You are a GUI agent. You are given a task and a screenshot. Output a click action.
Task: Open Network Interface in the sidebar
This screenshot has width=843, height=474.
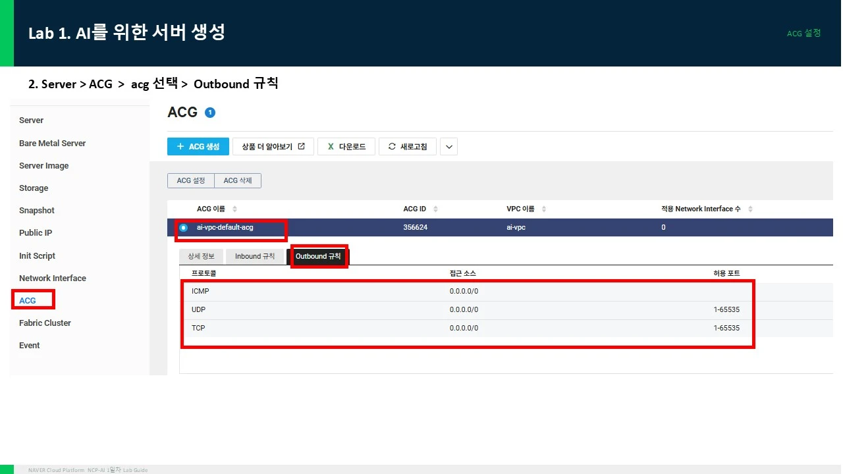click(53, 278)
